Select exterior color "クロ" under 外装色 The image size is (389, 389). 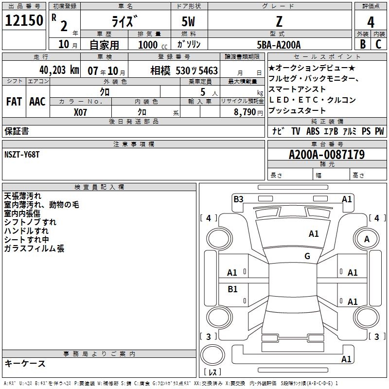tap(105, 92)
